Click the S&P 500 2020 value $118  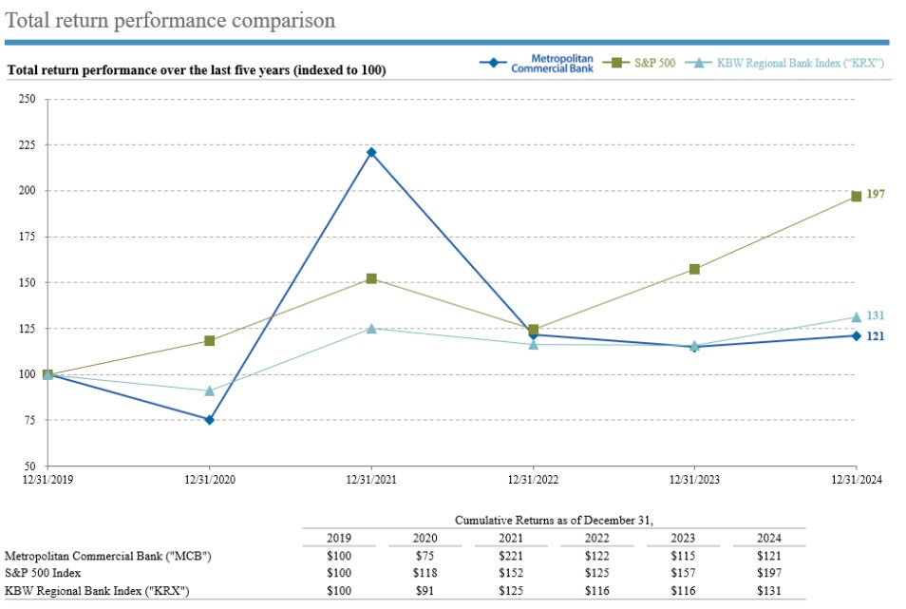click(x=425, y=573)
